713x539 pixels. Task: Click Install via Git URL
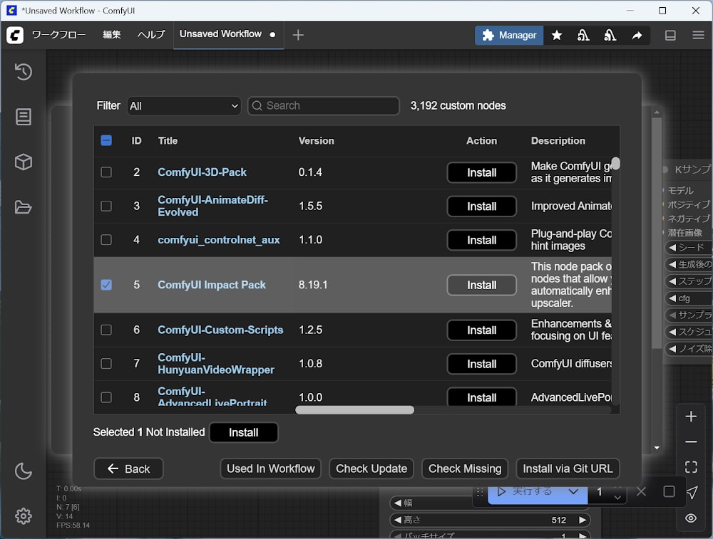568,469
